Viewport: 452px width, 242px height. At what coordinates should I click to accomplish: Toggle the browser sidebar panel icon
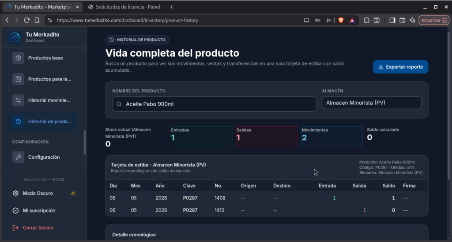click(392, 20)
